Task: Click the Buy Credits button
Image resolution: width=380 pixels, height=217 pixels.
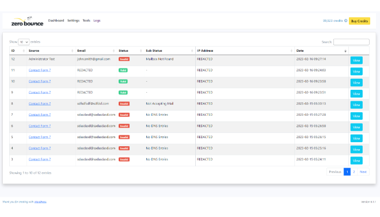Action: tap(359, 21)
